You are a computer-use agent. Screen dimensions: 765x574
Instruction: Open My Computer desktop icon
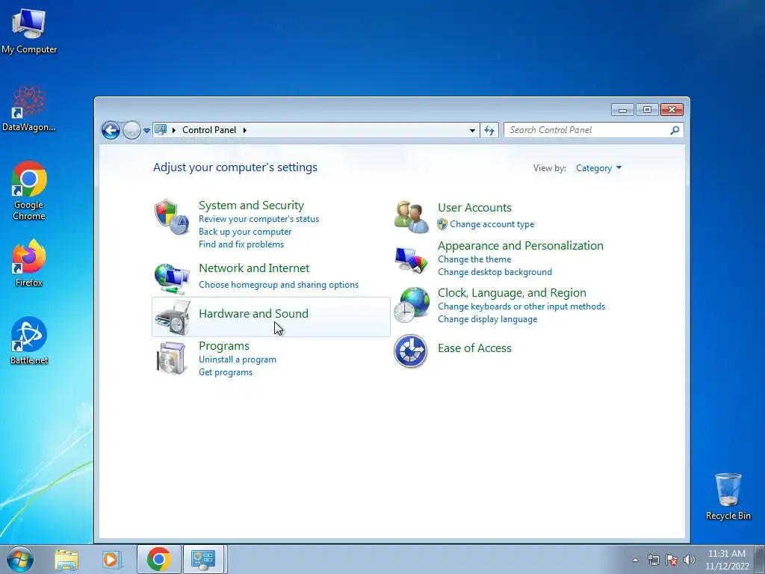(x=29, y=31)
